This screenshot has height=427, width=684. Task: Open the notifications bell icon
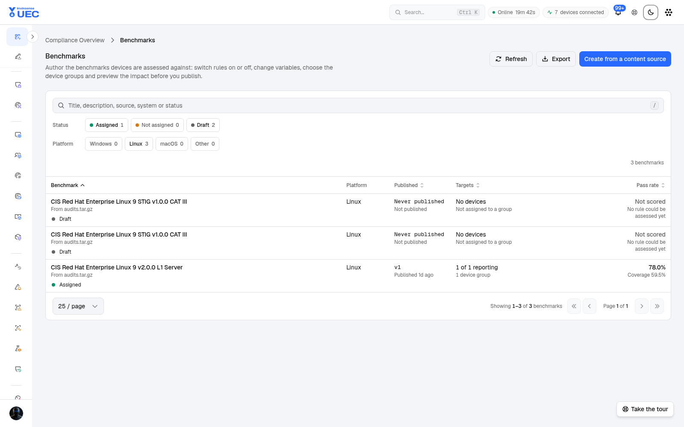[618, 12]
